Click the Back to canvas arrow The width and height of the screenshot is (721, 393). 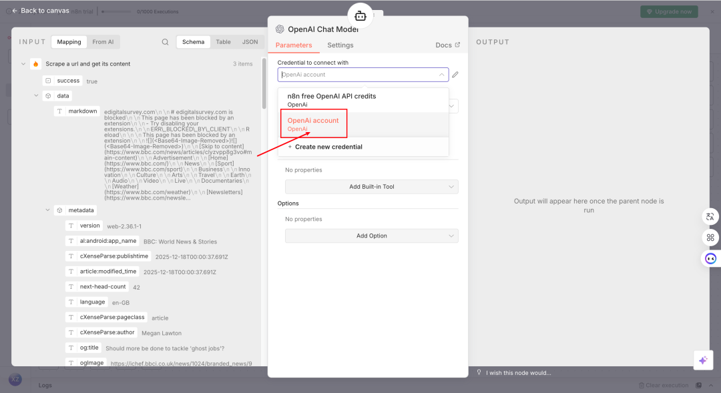15,11
